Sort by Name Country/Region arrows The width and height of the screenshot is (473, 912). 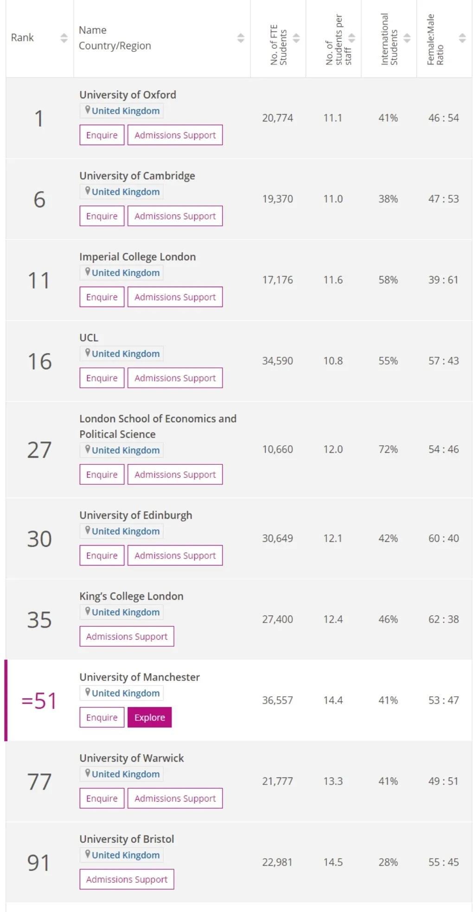coord(241,38)
